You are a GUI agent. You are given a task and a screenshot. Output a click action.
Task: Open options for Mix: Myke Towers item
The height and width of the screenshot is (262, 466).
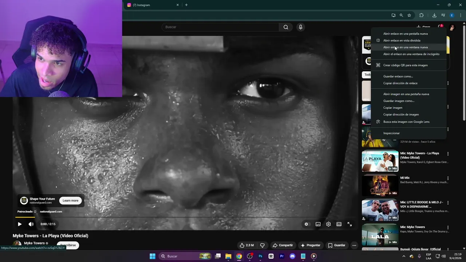point(448,227)
